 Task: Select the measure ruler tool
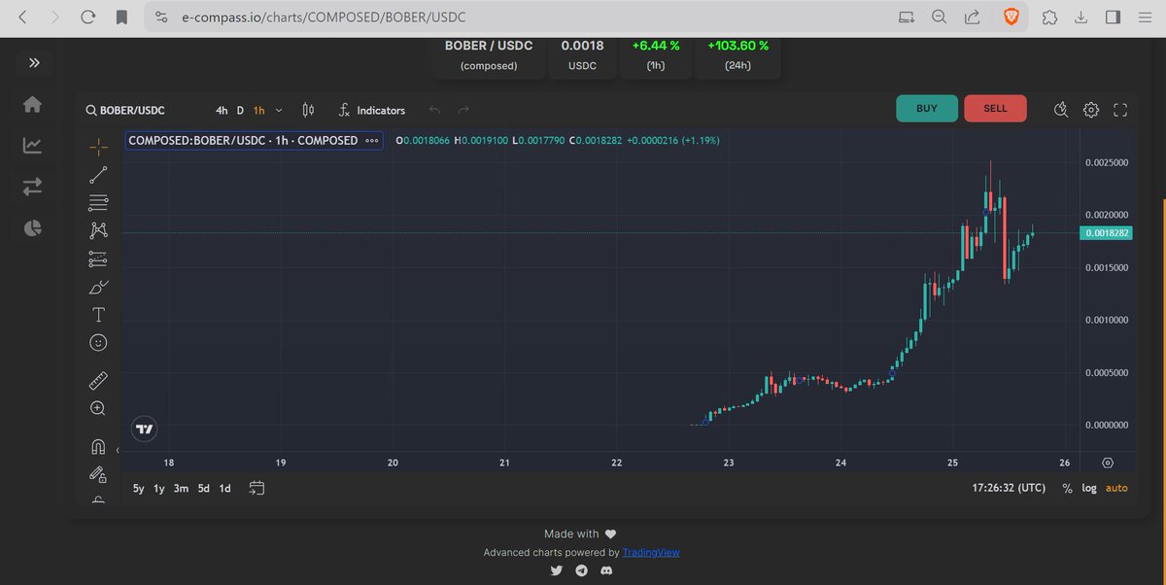[x=97, y=380]
